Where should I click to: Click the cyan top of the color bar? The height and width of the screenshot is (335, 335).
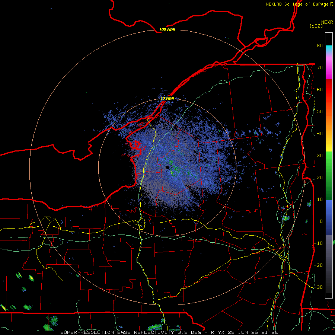(329, 49)
